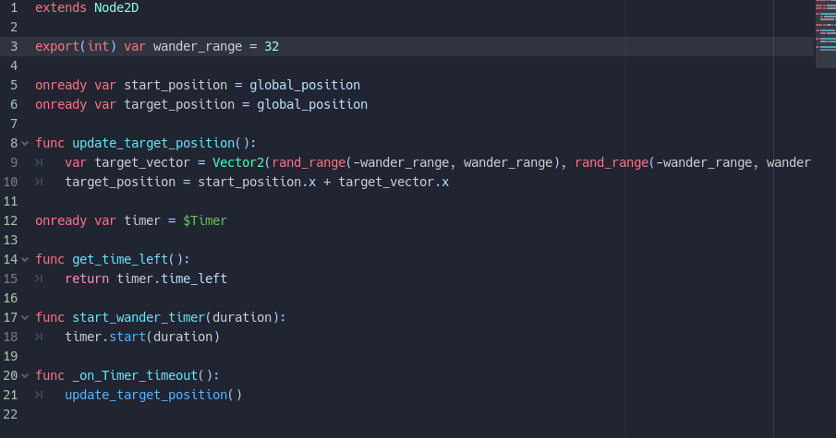Image resolution: width=836 pixels, height=438 pixels.
Task: Click the 'func' keyword on line 20
Action: 50,375
